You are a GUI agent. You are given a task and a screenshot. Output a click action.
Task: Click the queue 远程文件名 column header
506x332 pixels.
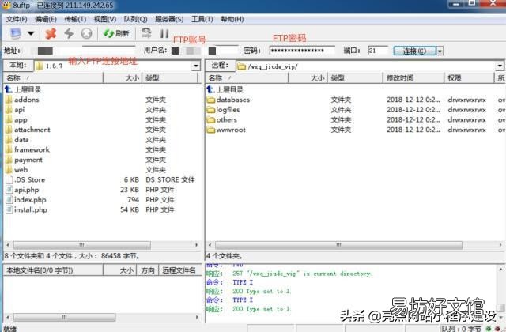(179, 270)
